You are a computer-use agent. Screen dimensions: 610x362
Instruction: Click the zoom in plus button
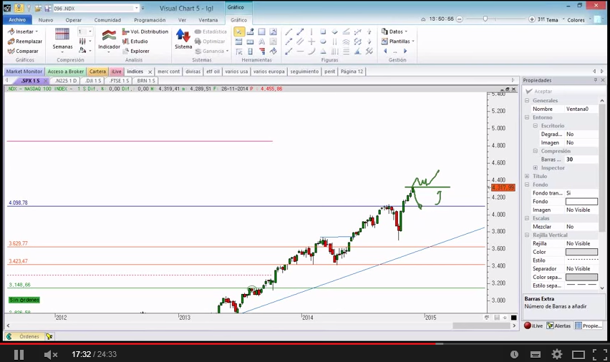click(x=532, y=19)
